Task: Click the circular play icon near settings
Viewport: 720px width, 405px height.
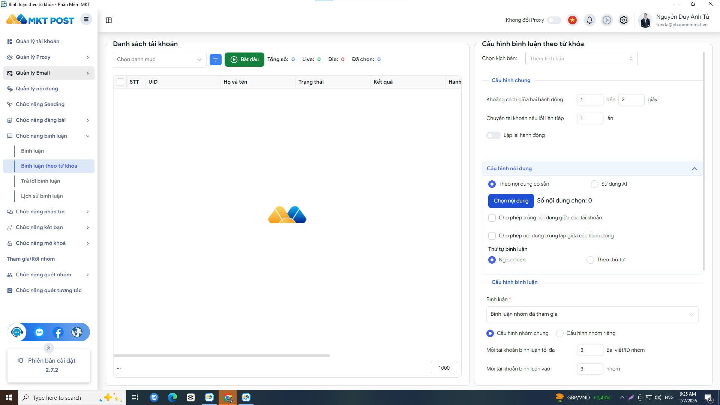Action: (607, 20)
